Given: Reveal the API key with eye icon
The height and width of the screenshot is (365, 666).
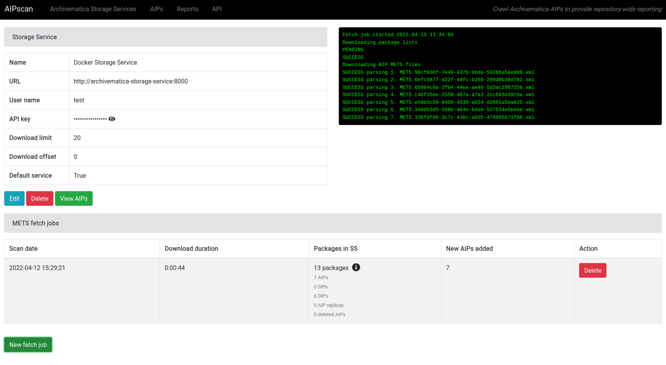Looking at the screenshot, I should 112,119.
